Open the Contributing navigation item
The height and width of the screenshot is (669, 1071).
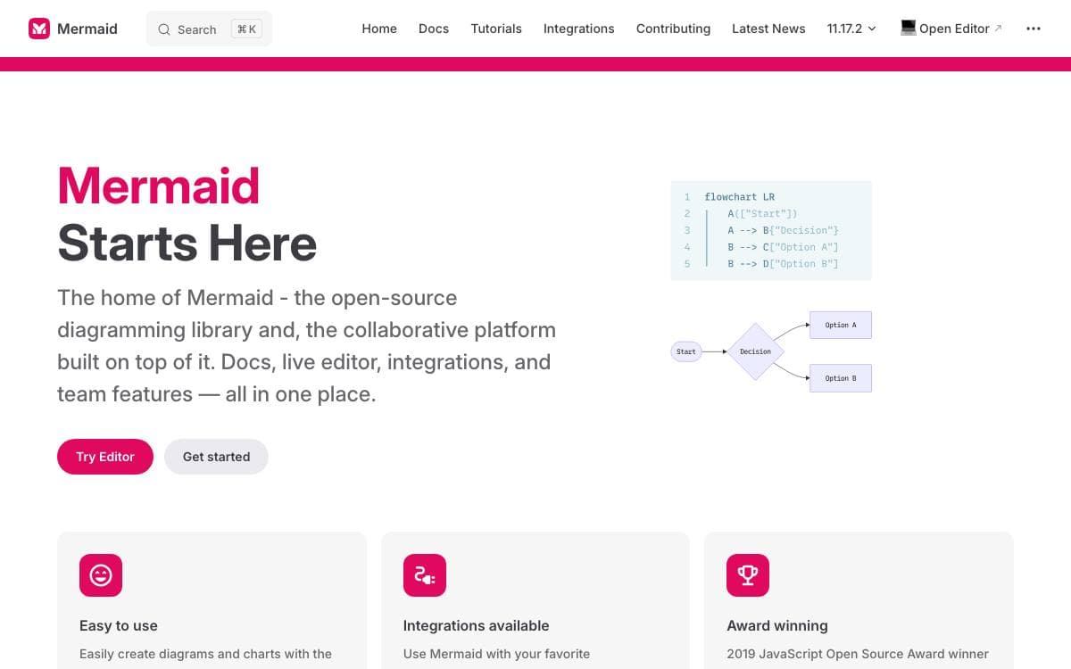coord(674,29)
